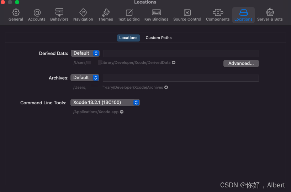The height and width of the screenshot is (192, 291).
Task: Switch to the Custom Paths tab
Action: tap(159, 38)
